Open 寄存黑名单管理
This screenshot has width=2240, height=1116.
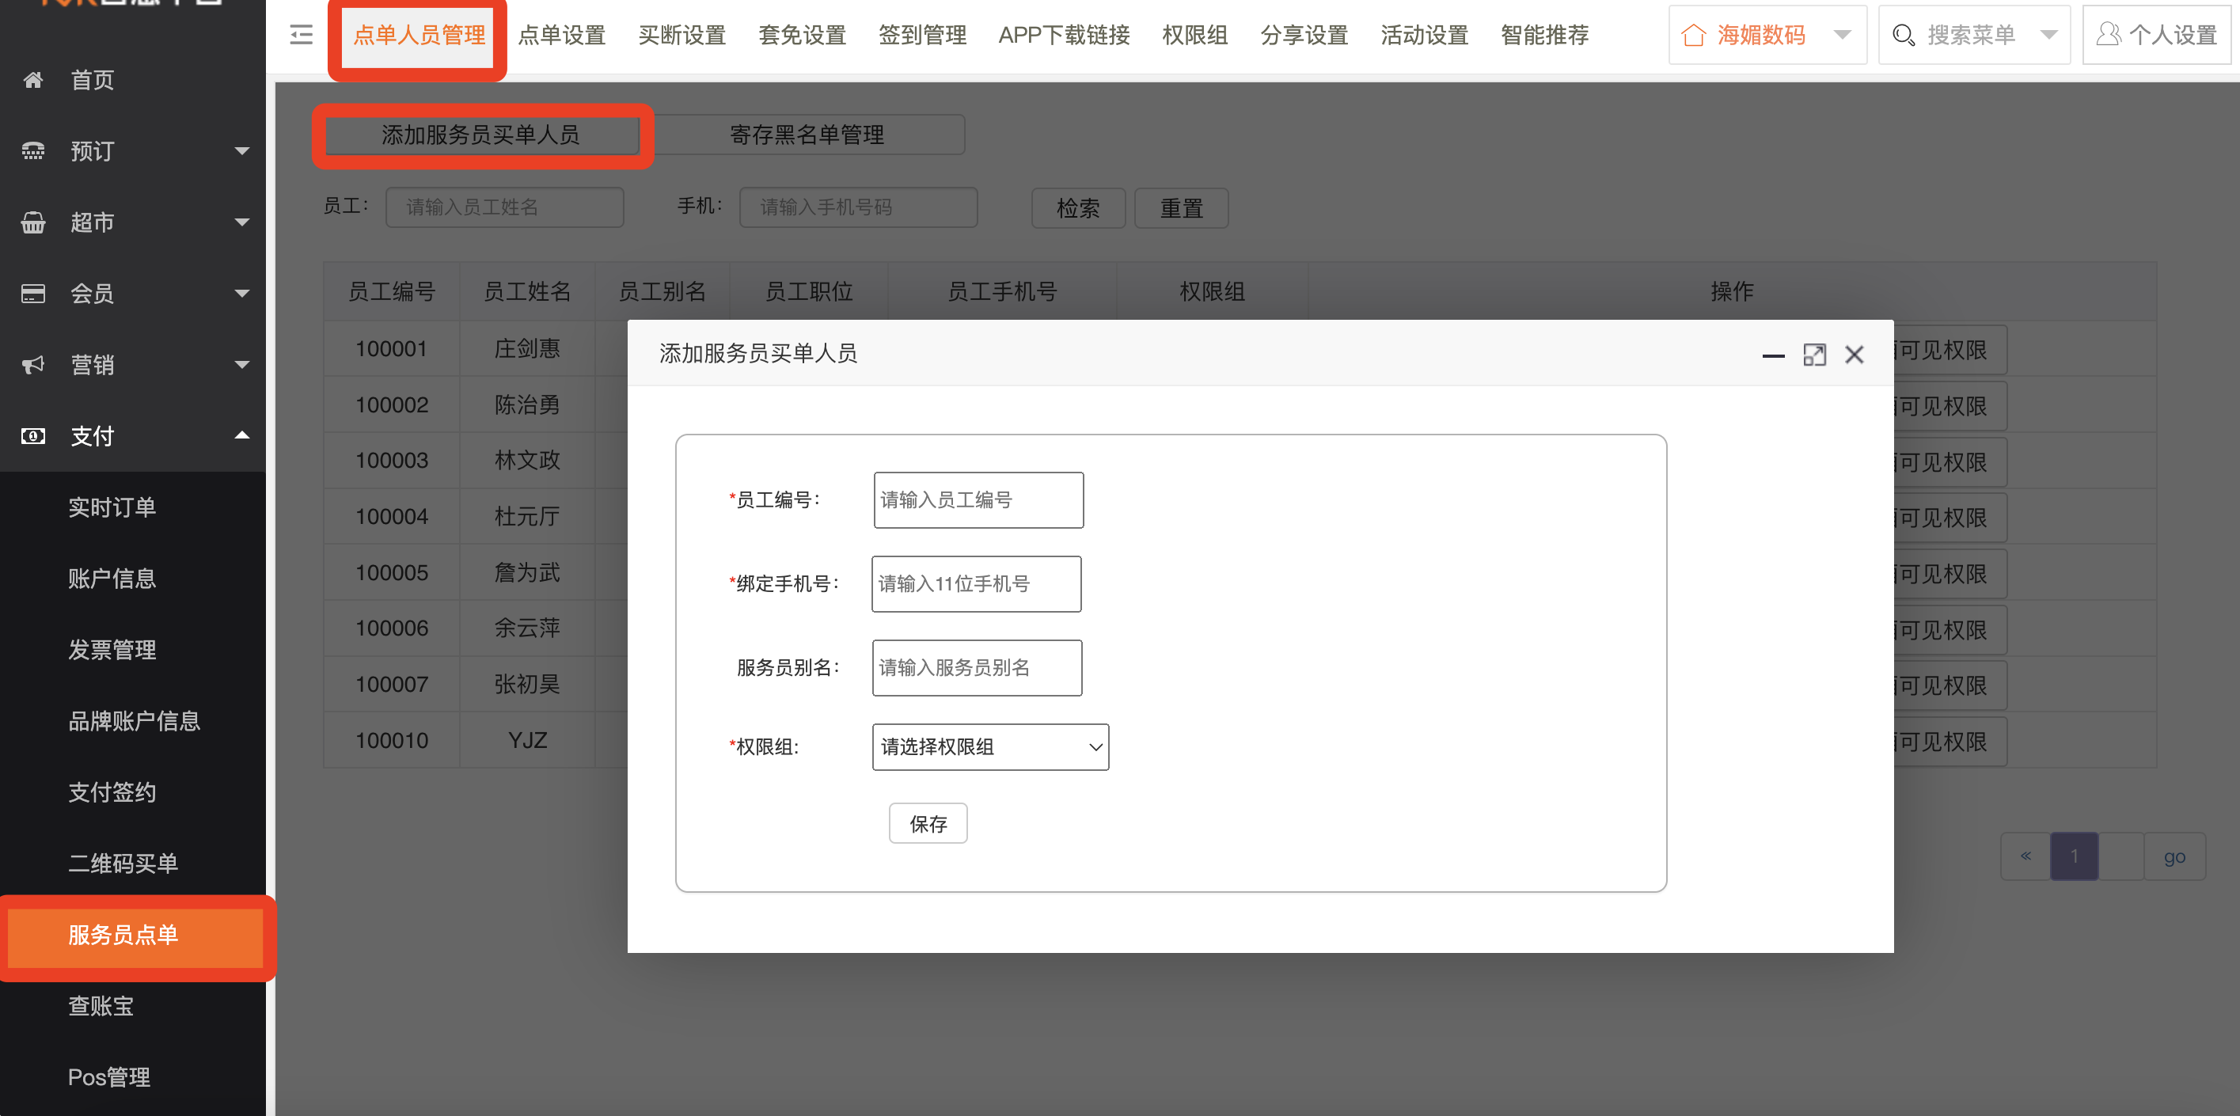point(807,135)
